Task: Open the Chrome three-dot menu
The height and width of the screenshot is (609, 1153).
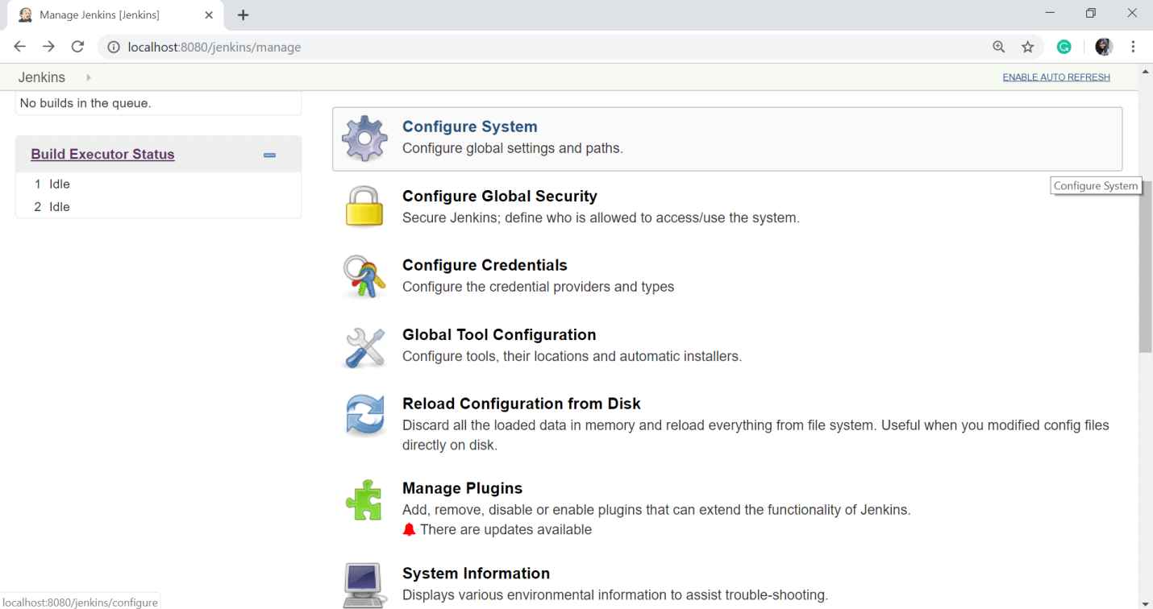Action: click(1134, 47)
